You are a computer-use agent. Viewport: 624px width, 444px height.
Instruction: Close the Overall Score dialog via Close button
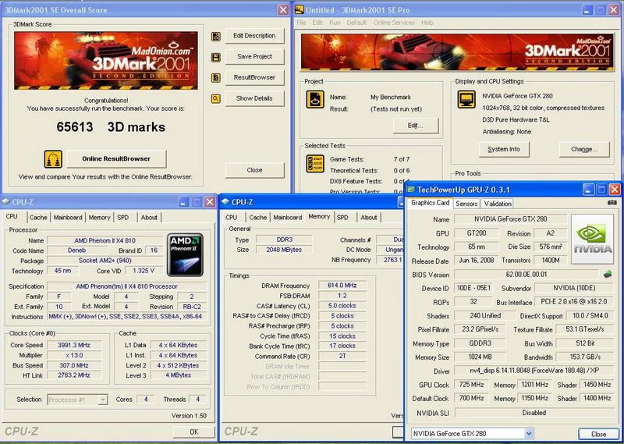(255, 170)
